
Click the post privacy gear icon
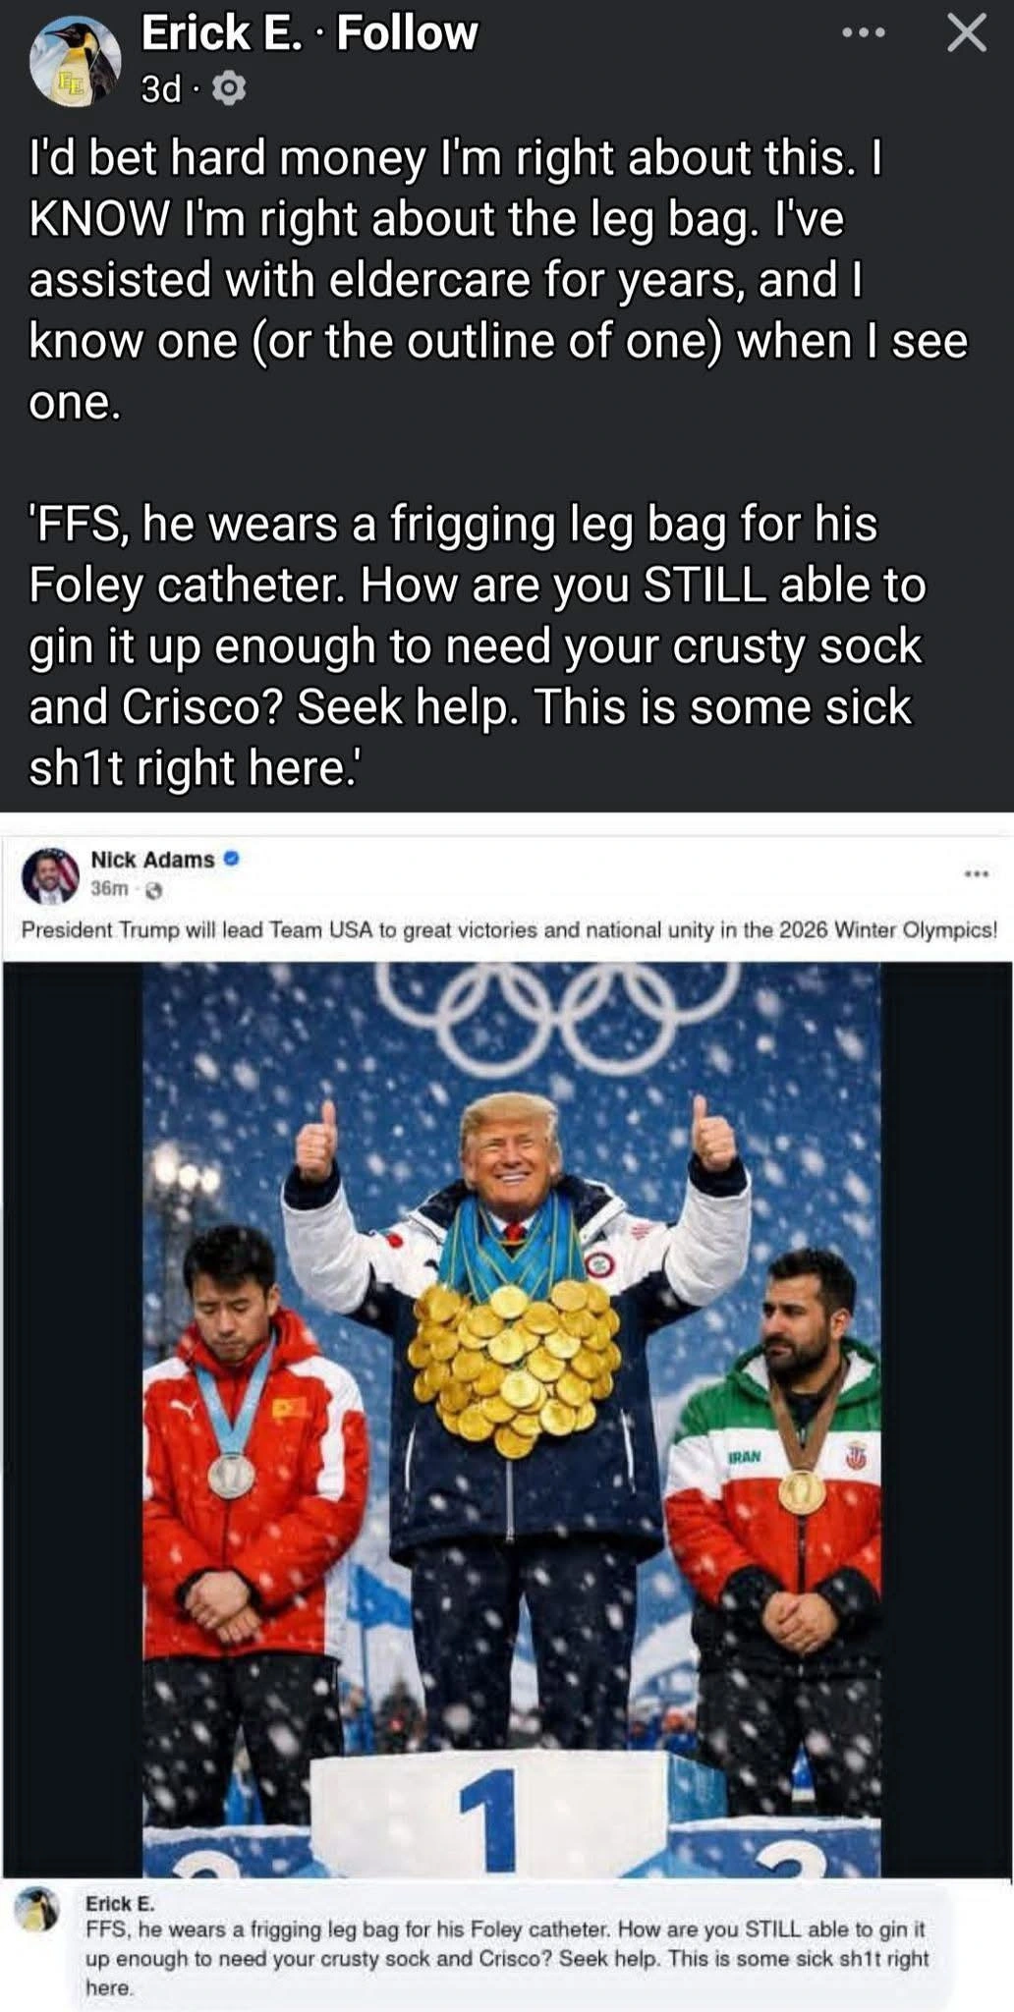pos(228,89)
